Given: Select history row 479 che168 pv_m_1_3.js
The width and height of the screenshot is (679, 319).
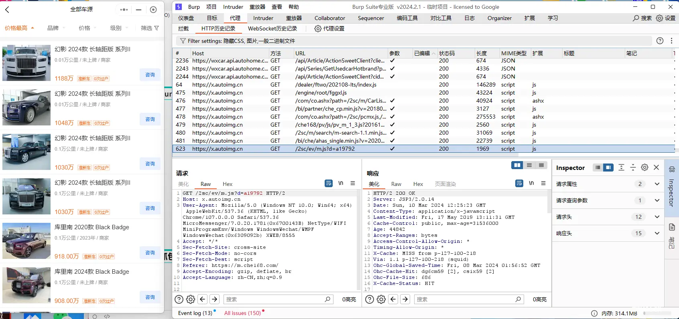Looking at the screenshot, I should [423, 125].
